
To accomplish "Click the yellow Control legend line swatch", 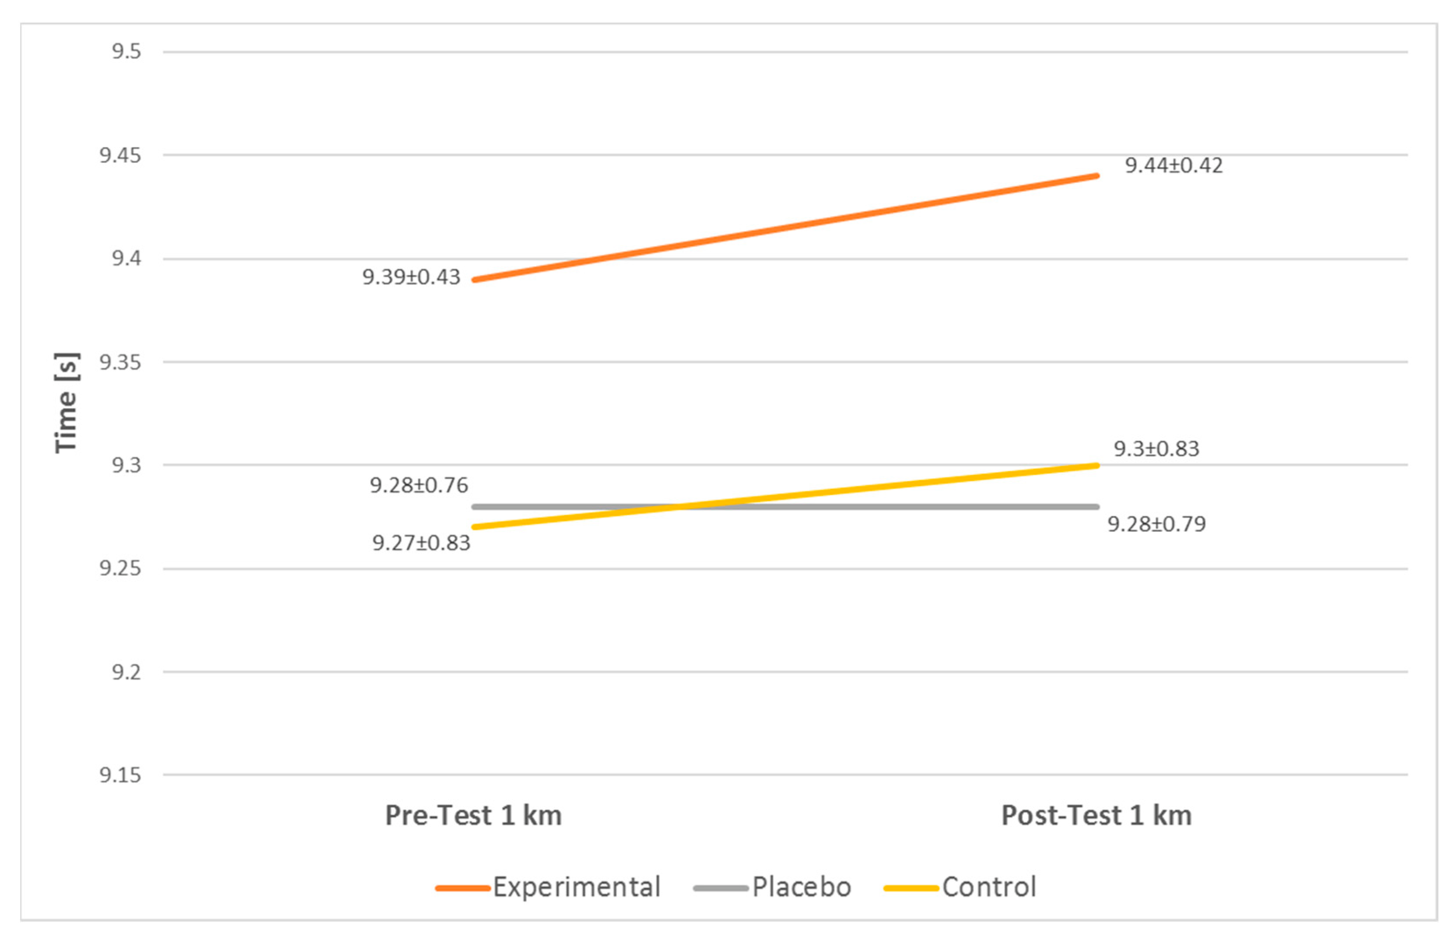I will click(x=911, y=888).
